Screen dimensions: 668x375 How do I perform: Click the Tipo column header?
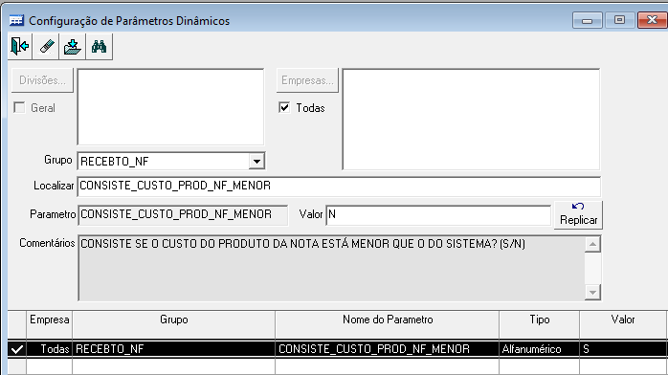tap(540, 324)
